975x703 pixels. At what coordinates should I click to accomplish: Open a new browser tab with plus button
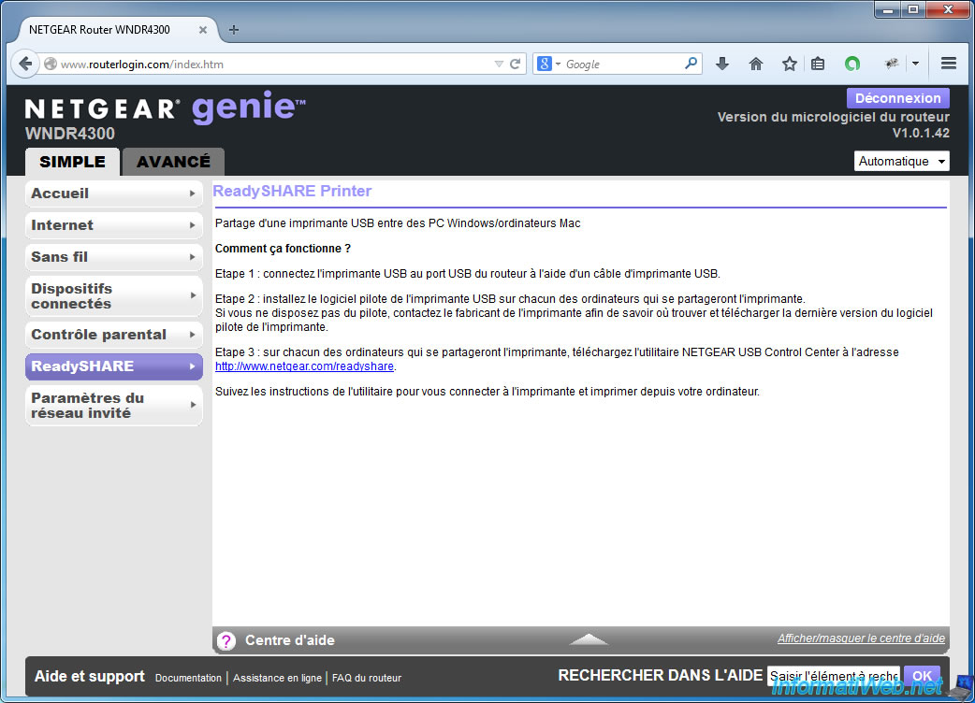234,30
